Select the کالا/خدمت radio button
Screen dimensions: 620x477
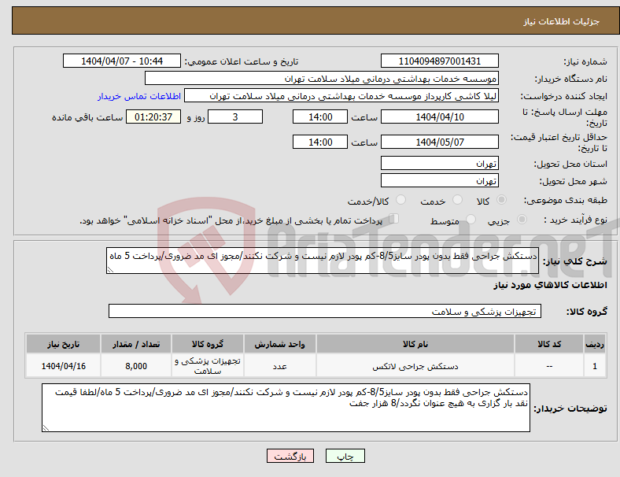pos(401,200)
